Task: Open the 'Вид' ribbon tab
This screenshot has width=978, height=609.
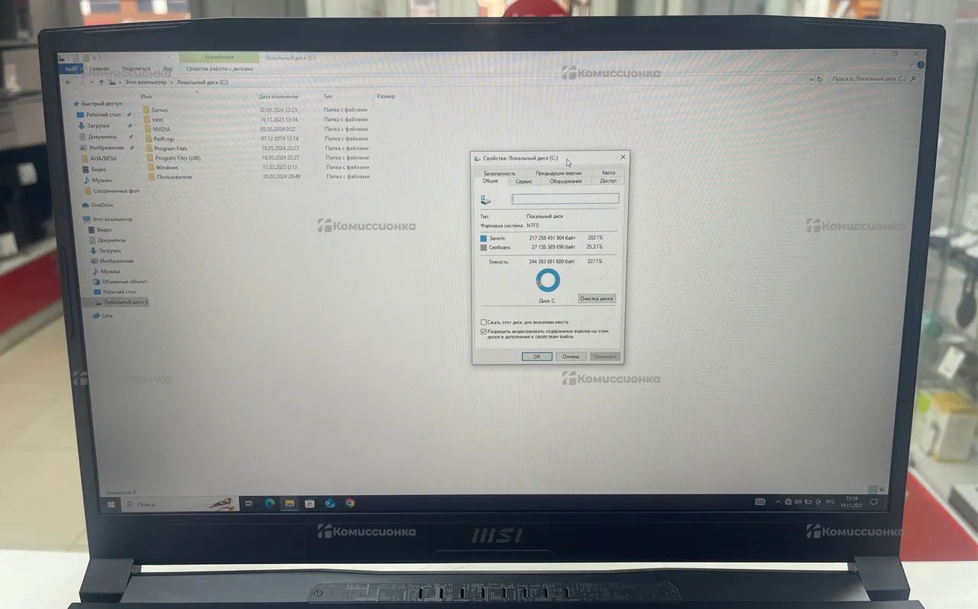Action: pos(167,69)
